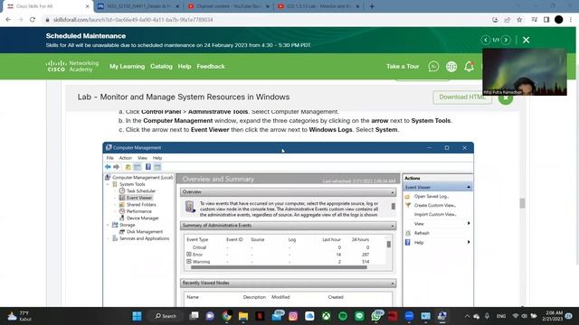Expand the Warning event type row
The image size is (579, 325).
pyautogui.click(x=189, y=261)
